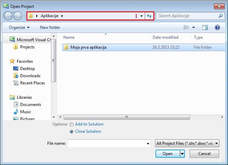Expand the address bar history dropdown
228x165 pixels.
pyautogui.click(x=141, y=16)
